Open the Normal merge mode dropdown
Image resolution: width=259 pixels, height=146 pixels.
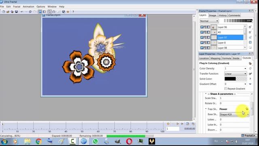(x=209, y=21)
